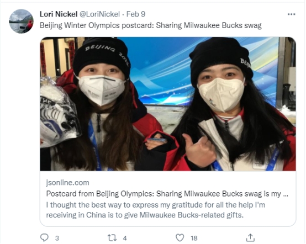View Lori Nickel's round profile avatar
The height and width of the screenshot is (244, 306).
coord(22,22)
